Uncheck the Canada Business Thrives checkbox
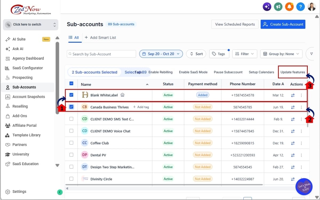The image size is (320, 200). click(x=71, y=107)
